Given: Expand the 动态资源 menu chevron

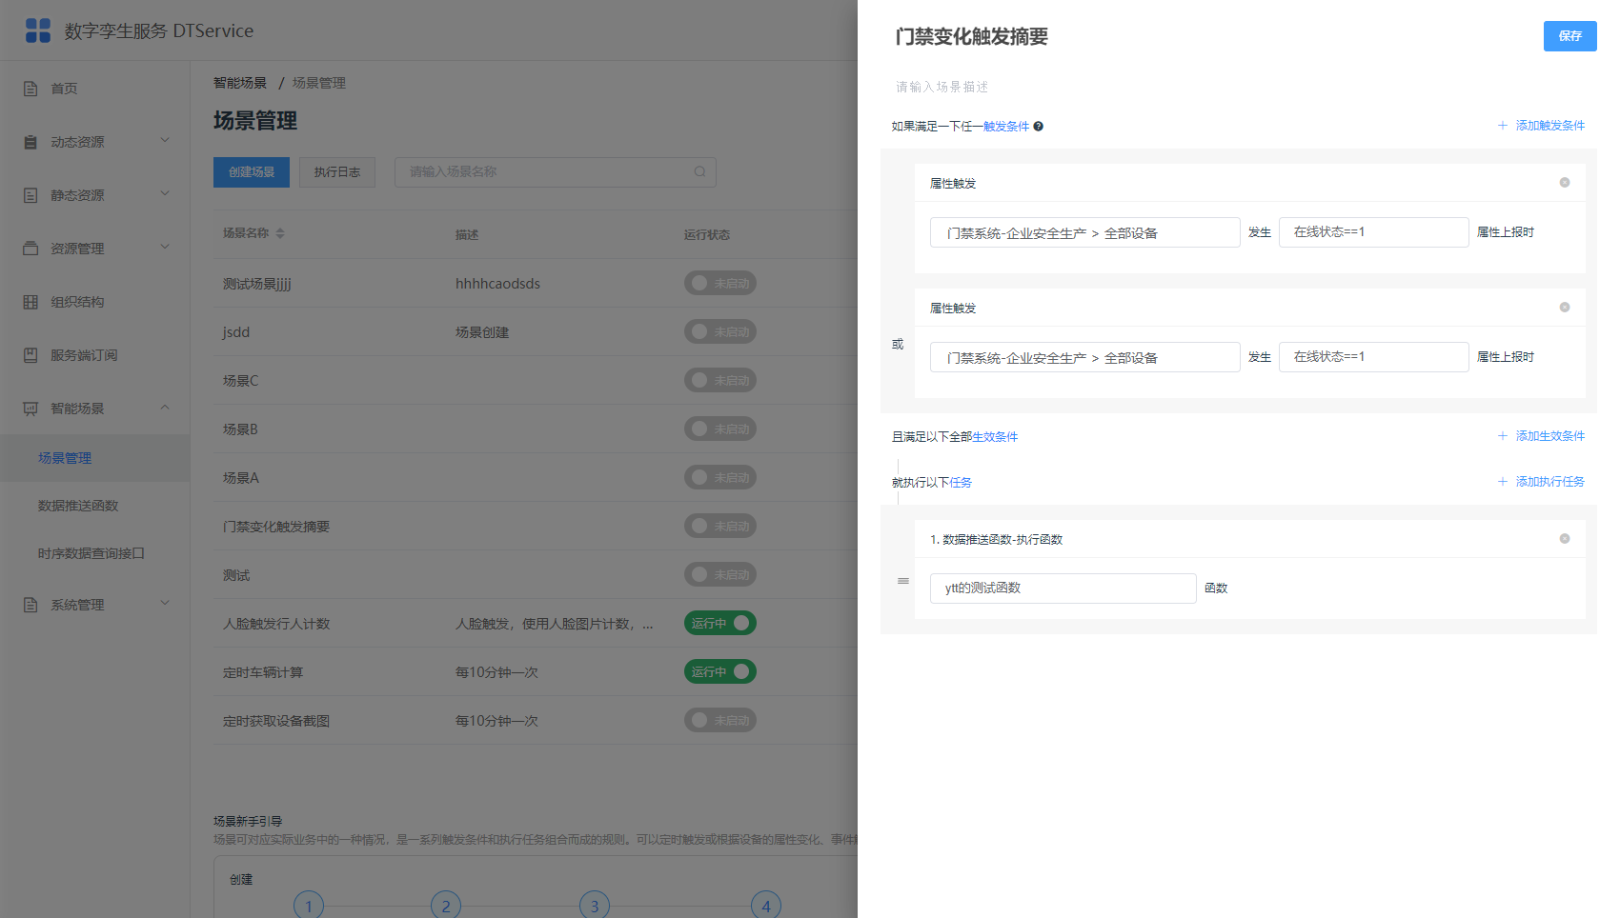Looking at the screenshot, I should coord(165,140).
